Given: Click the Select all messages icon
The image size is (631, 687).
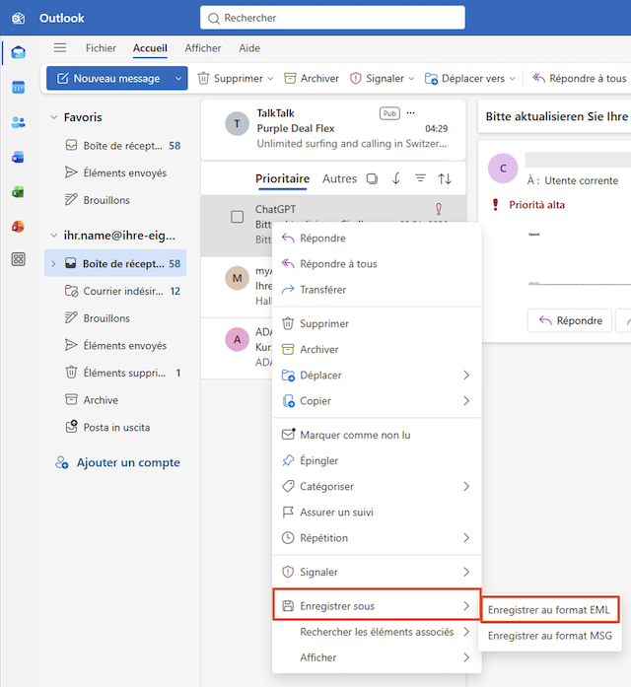Looking at the screenshot, I should tap(372, 178).
